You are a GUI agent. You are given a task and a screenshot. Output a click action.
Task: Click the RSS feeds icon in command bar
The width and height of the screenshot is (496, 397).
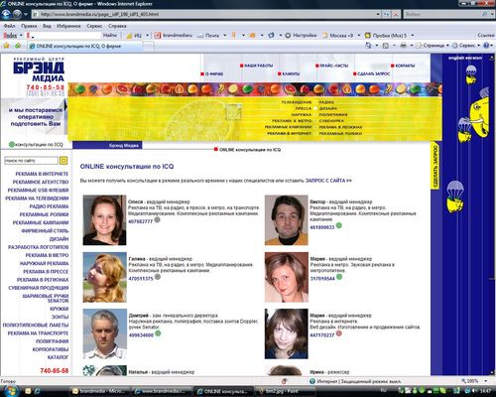click(x=386, y=46)
